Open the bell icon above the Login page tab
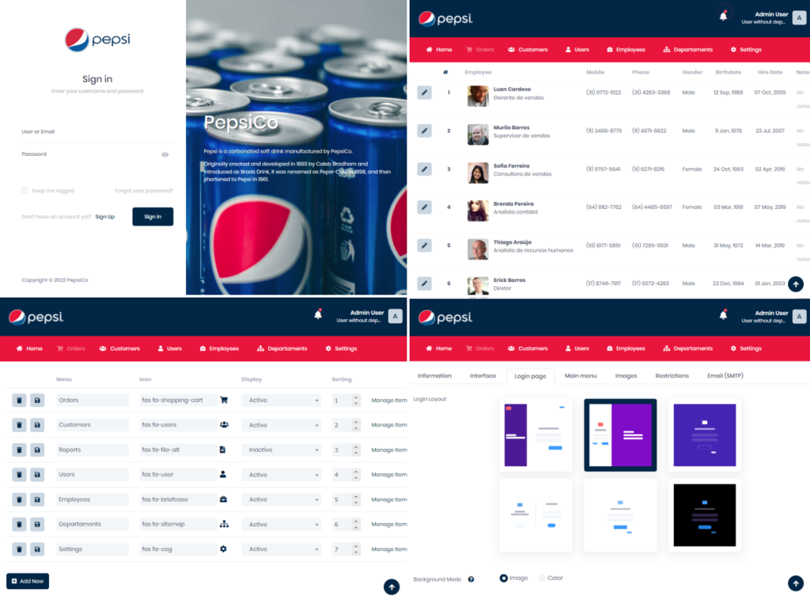 [x=723, y=314]
